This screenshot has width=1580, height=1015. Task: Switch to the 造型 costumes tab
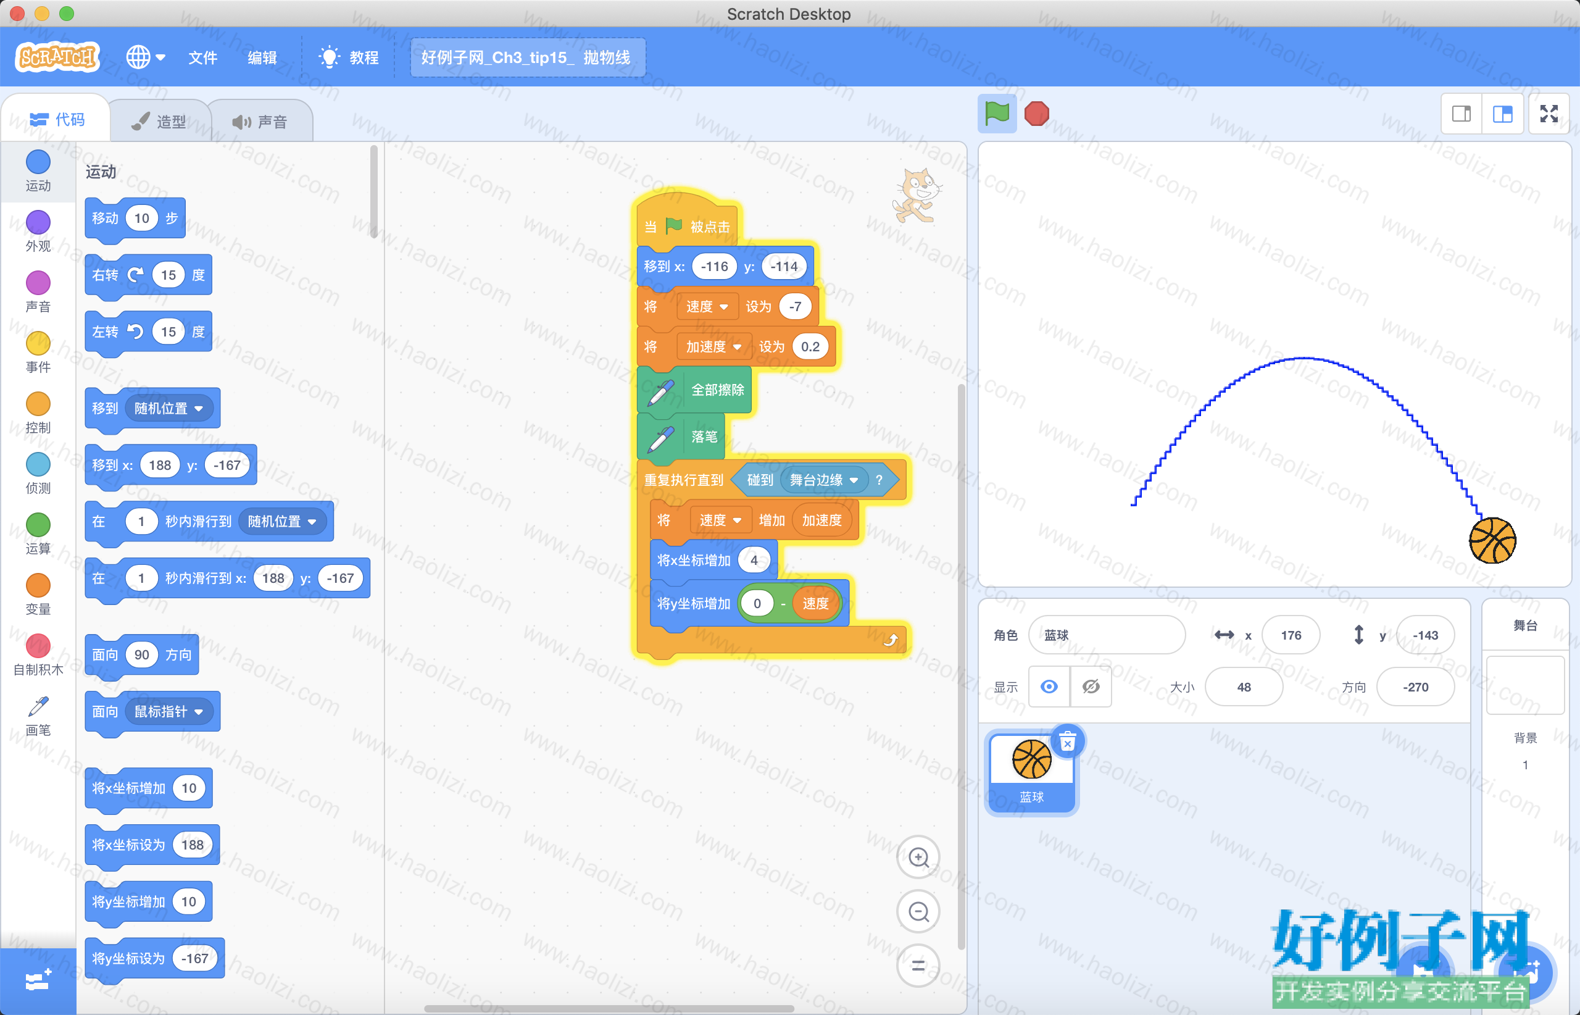coord(159,121)
